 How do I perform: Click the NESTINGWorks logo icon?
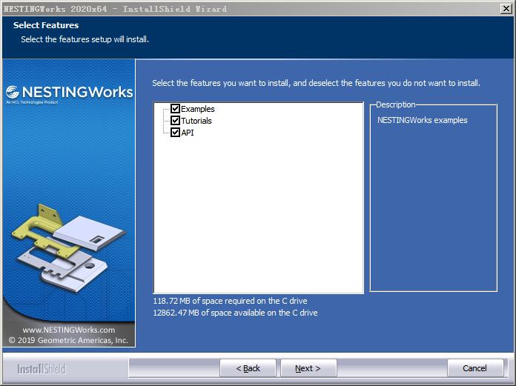pos(13,92)
